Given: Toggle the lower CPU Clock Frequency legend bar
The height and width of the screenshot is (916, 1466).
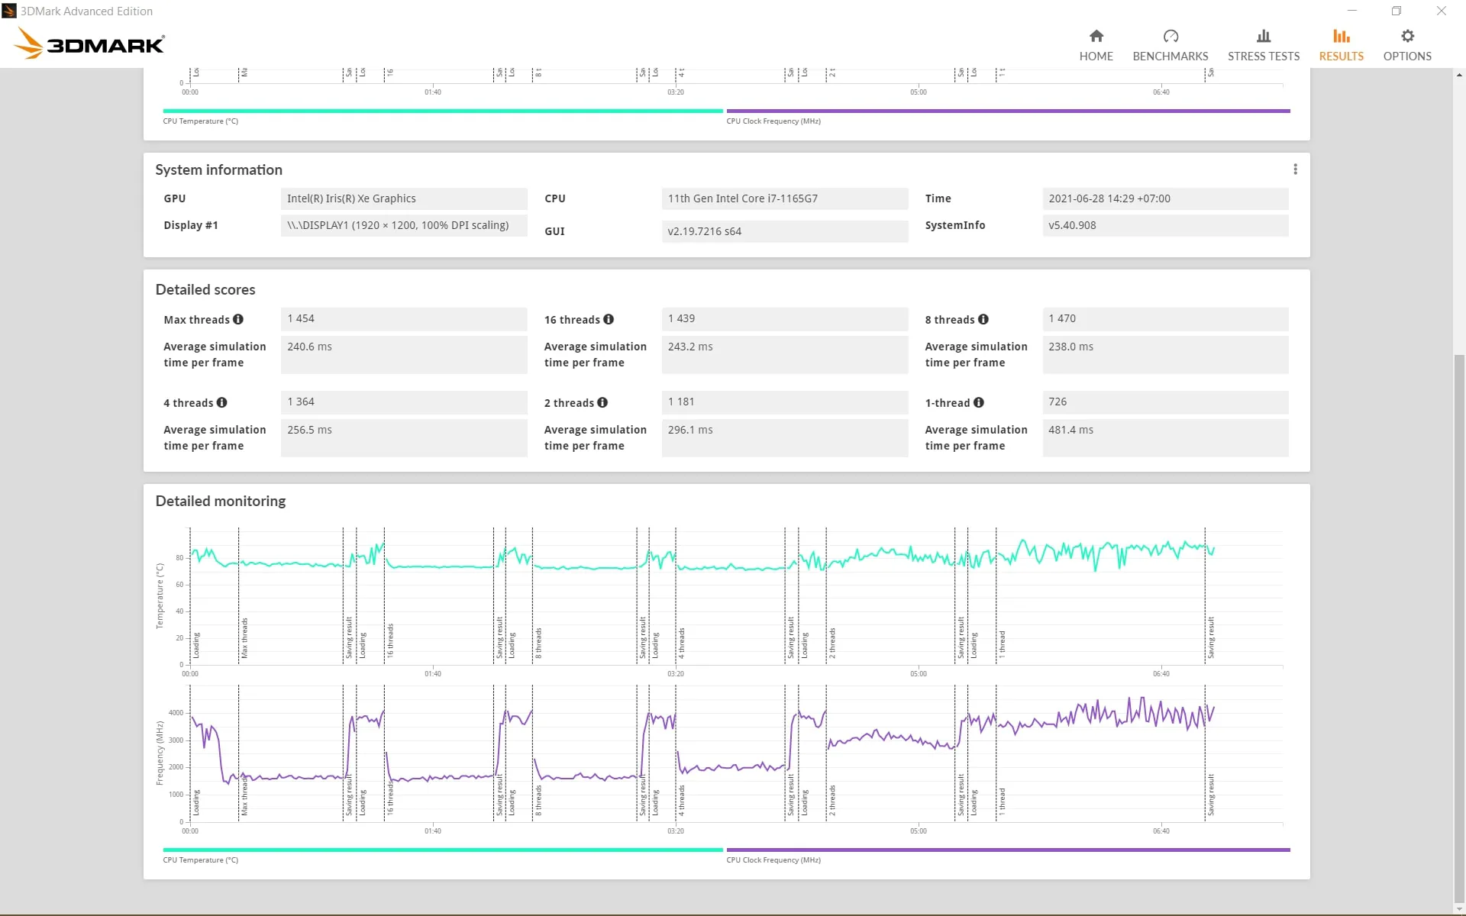Looking at the screenshot, I should [x=1008, y=850].
